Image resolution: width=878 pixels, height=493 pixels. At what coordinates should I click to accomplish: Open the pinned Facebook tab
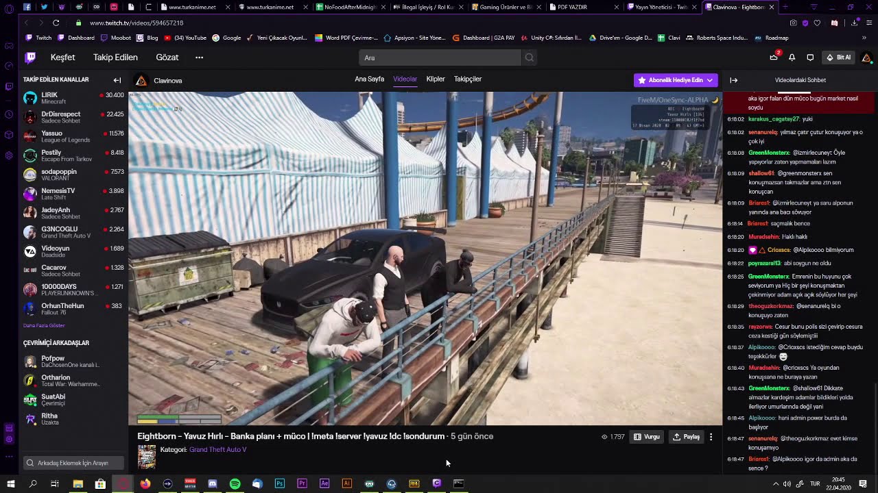pyautogui.click(x=27, y=7)
